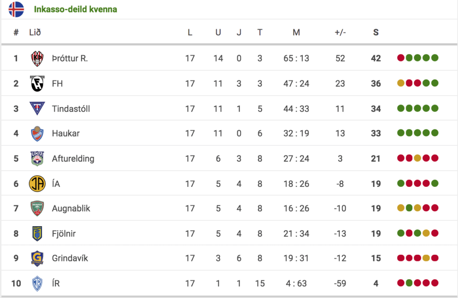The image size is (458, 298).
Task: Select the yellow ÍA round logo
Action: tap(37, 183)
